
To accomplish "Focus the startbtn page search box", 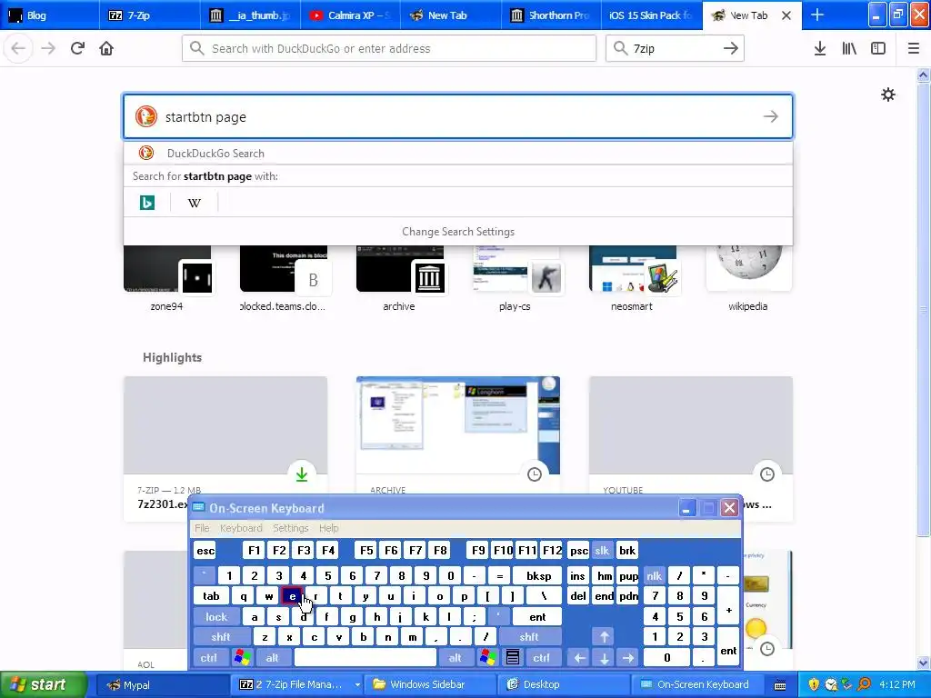I will (458, 116).
